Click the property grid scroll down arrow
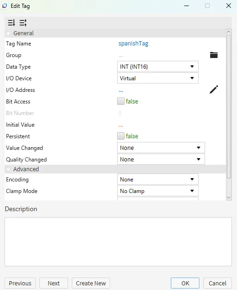 (229, 198)
